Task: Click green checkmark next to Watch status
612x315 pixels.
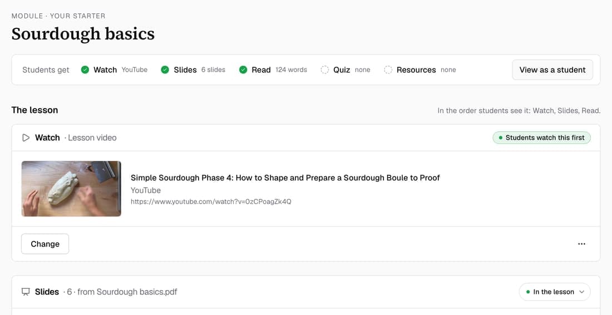Action: 85,70
